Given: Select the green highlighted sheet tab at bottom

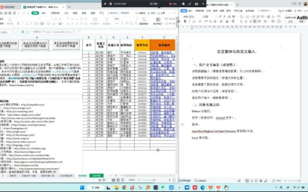Looking at the screenshot, I should pos(96,176).
